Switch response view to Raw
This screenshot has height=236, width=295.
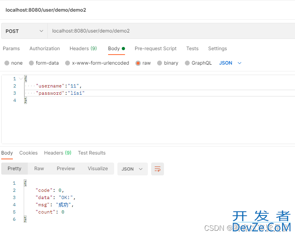(x=39, y=169)
